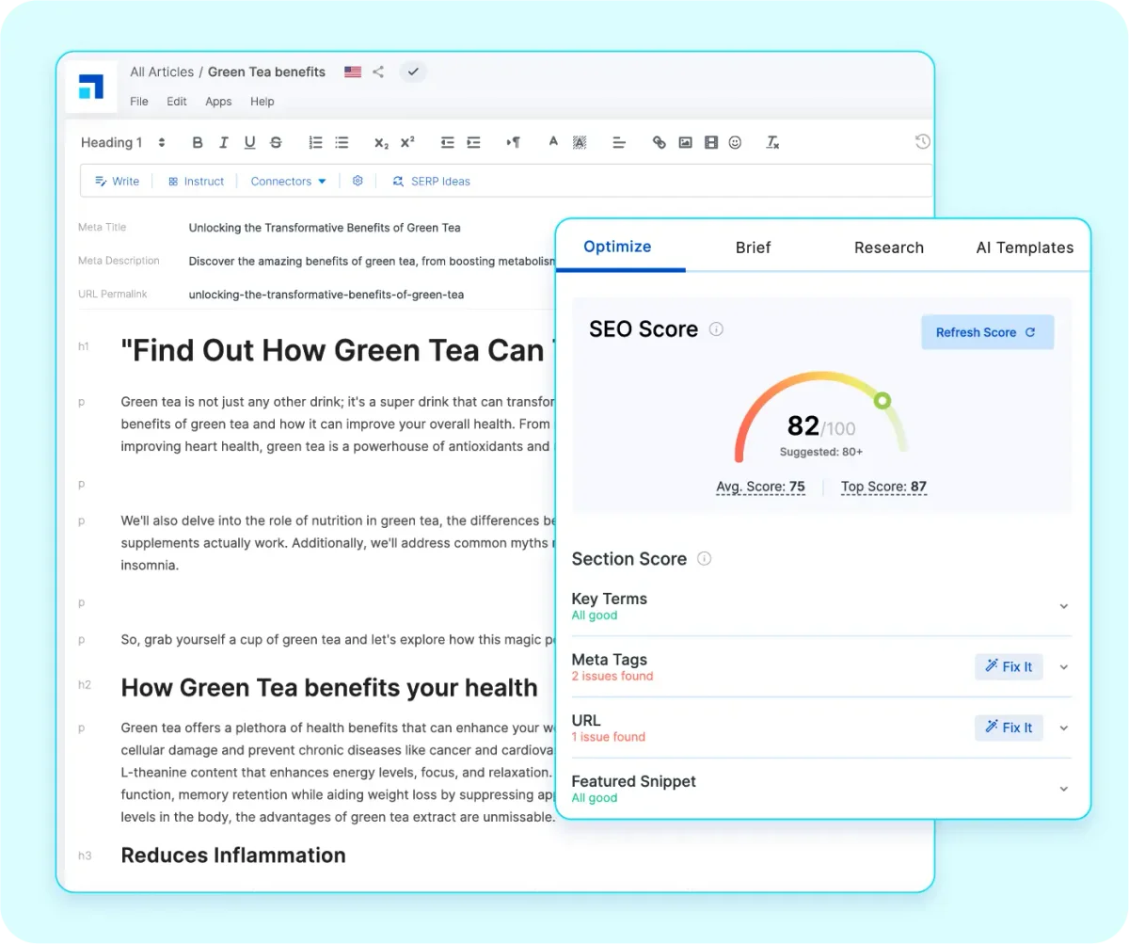This screenshot has height=944, width=1129.
Task: Collapse the Featured Snippet section
Action: coord(1063,789)
